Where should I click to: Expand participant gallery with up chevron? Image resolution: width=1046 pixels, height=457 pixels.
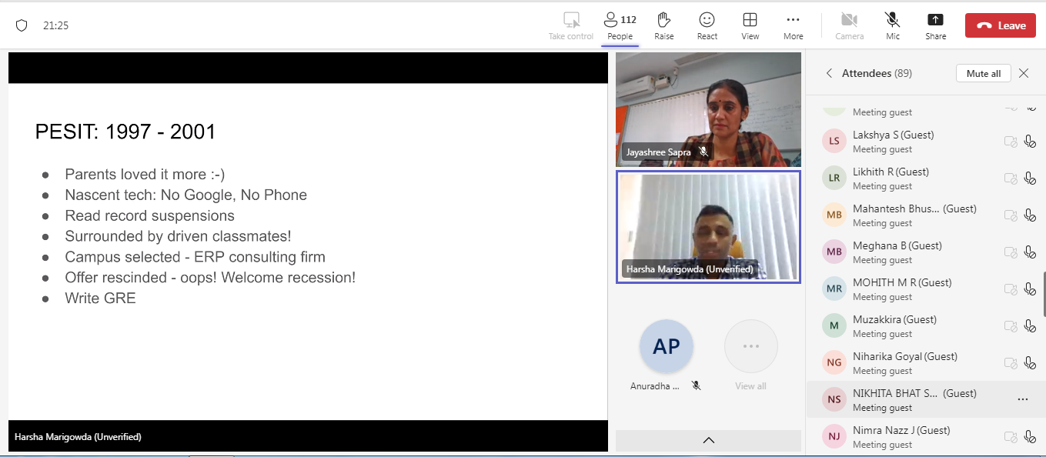point(708,440)
